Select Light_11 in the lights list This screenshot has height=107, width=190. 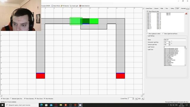pos(149,29)
